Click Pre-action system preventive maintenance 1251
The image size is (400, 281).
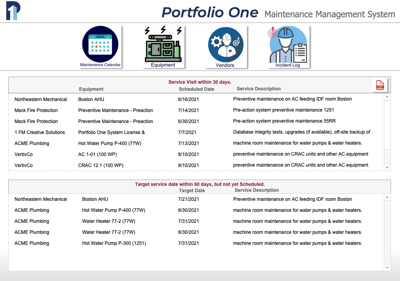click(284, 110)
